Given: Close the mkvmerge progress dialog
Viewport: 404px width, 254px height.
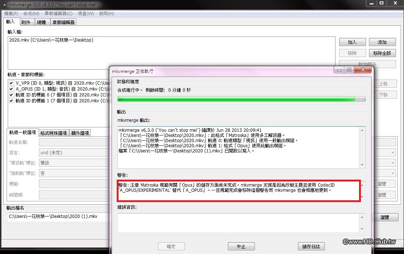Looking at the screenshot, I should pos(363,70).
